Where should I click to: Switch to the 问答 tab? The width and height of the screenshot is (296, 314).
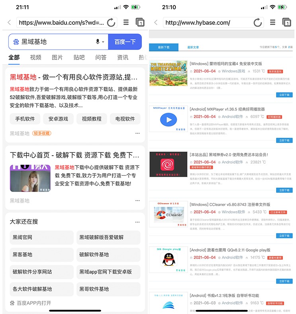click(x=101, y=57)
